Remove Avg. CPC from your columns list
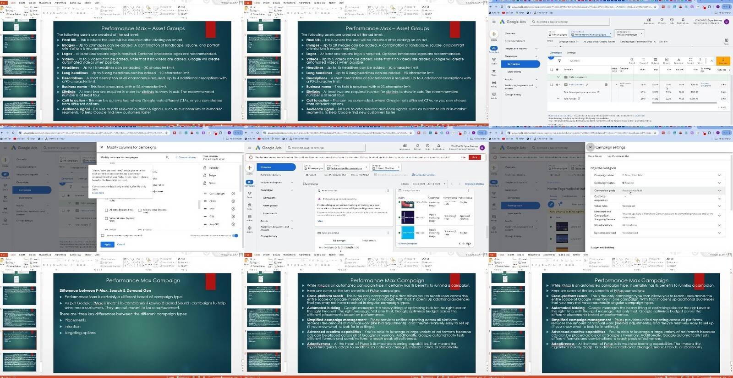 click(233, 224)
